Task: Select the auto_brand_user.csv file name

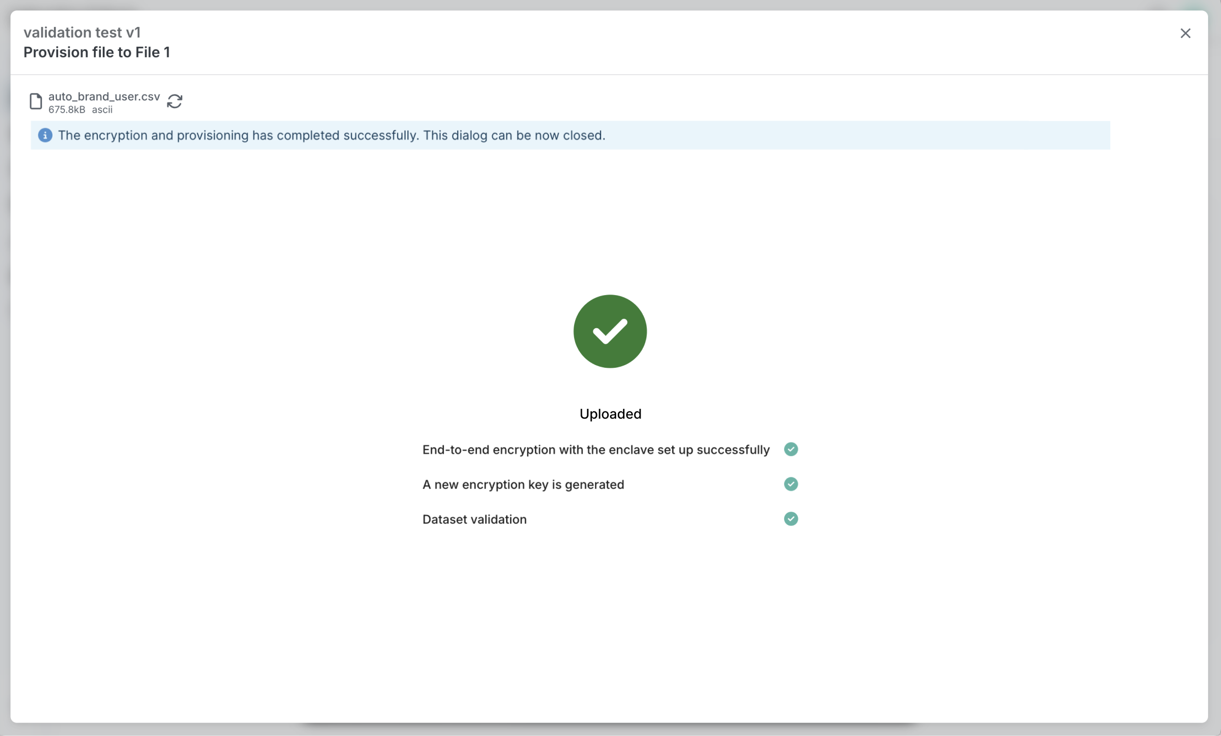Action: [104, 97]
